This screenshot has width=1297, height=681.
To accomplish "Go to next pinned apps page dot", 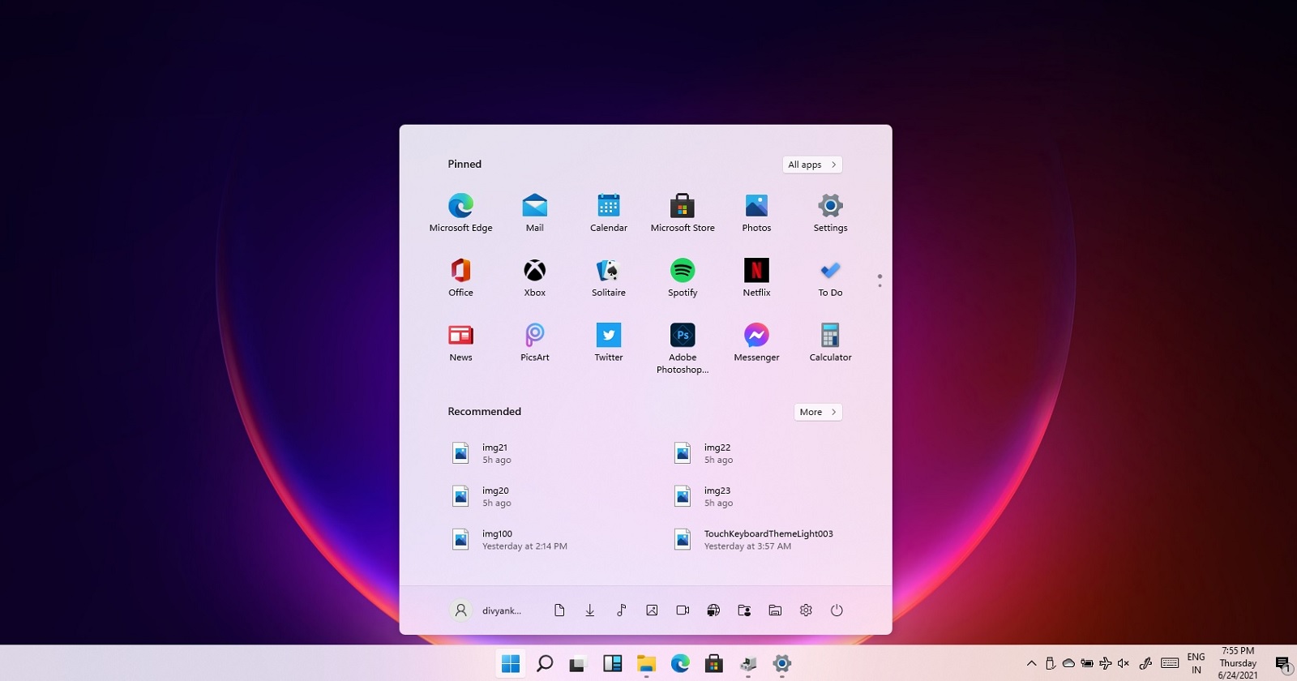I will click(x=880, y=285).
